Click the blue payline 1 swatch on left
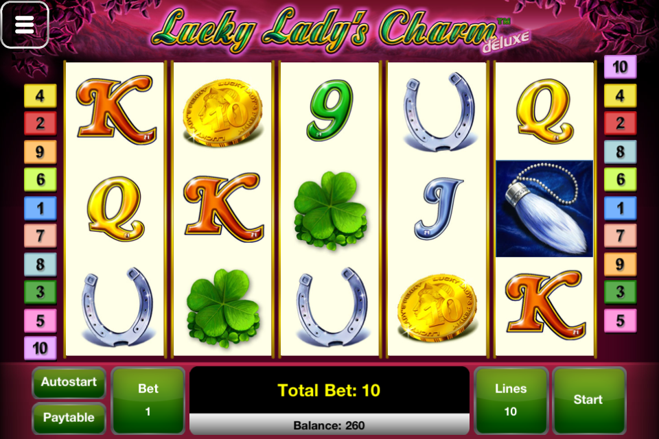This screenshot has width=659, height=439. click(x=40, y=208)
